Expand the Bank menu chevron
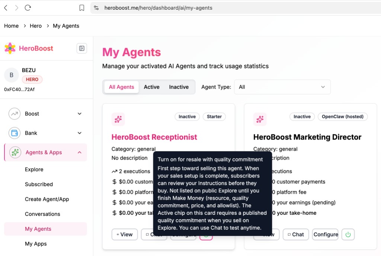Screen dimensions: 381x256 tap(80, 133)
